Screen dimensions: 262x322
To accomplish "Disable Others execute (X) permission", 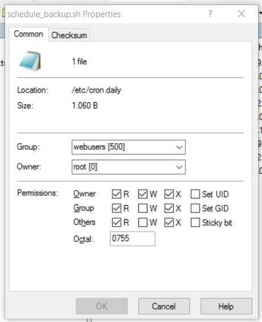I will 169,223.
